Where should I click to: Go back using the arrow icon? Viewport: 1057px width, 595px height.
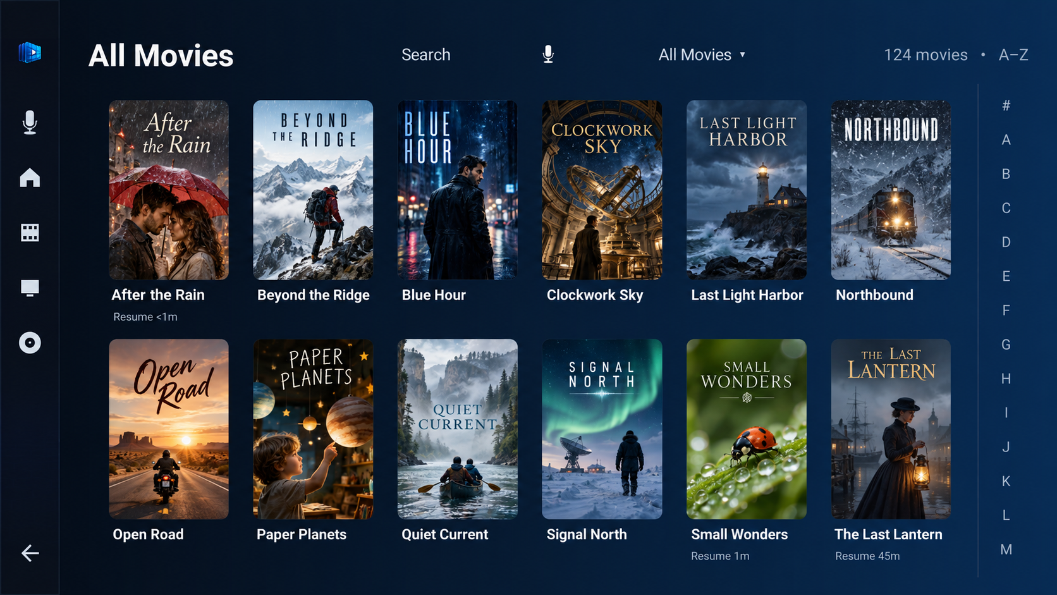coord(30,553)
